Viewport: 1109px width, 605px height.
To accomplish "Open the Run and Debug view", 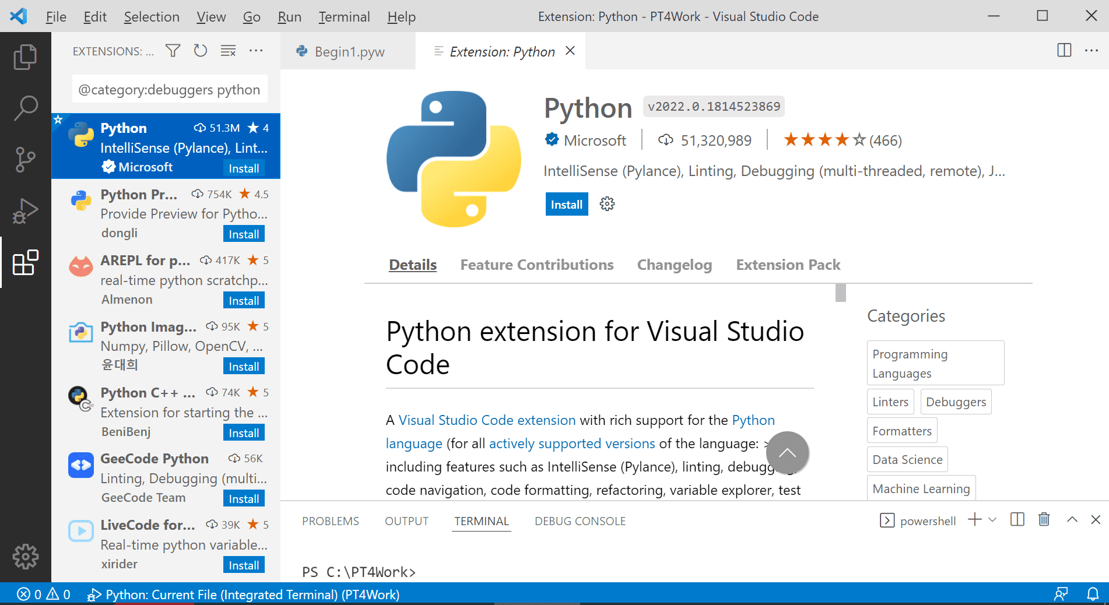I will pos(25,211).
